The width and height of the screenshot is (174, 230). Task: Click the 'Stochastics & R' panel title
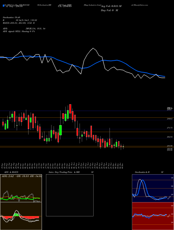click(142, 172)
